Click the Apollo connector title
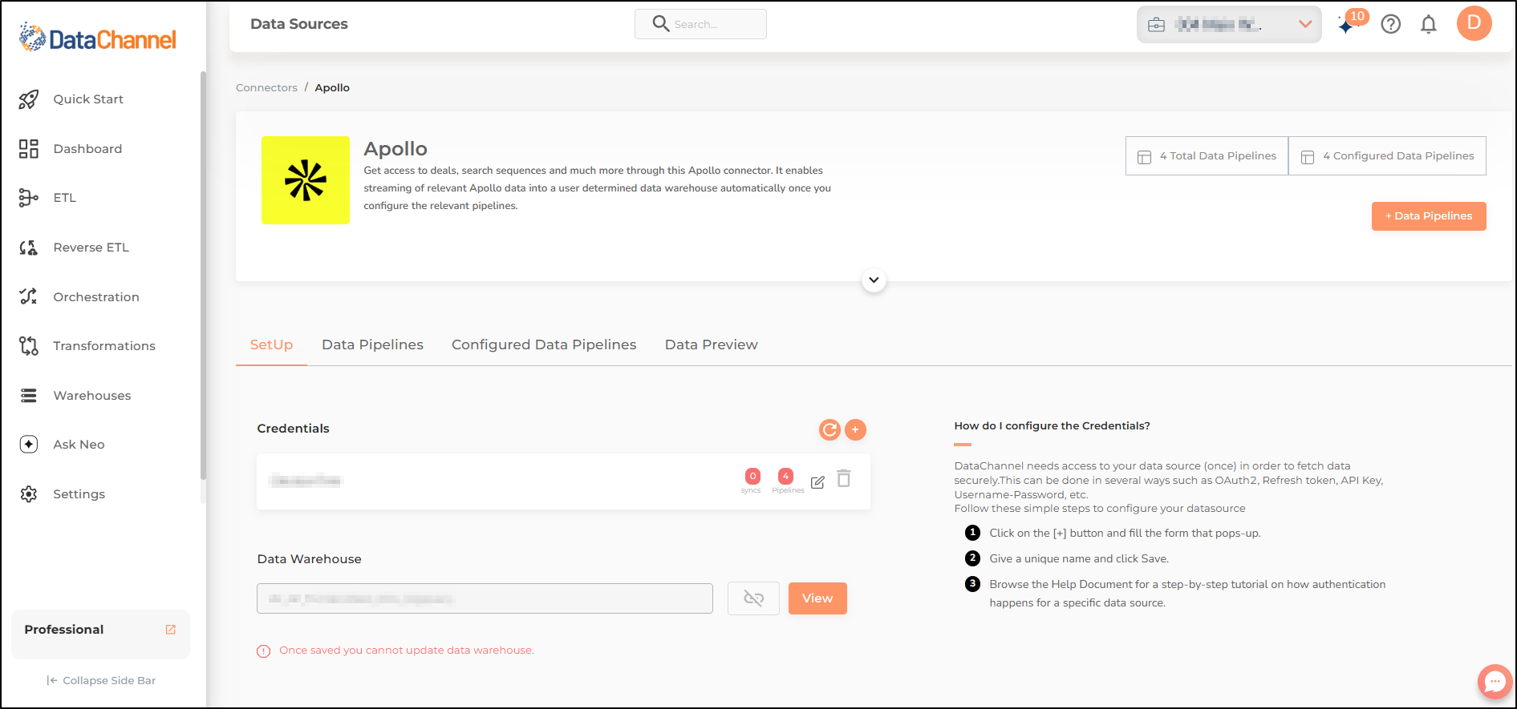 pos(395,149)
